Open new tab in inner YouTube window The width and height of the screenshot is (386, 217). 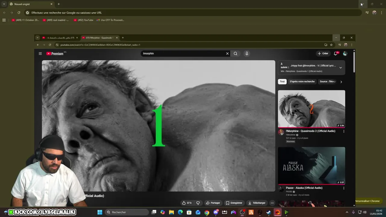(123, 38)
